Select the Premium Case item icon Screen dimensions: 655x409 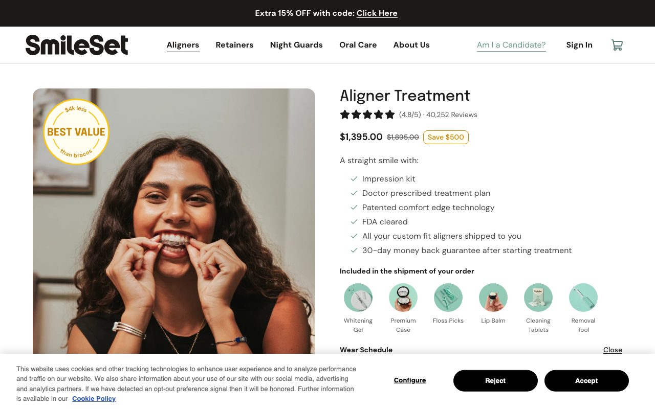point(403,298)
